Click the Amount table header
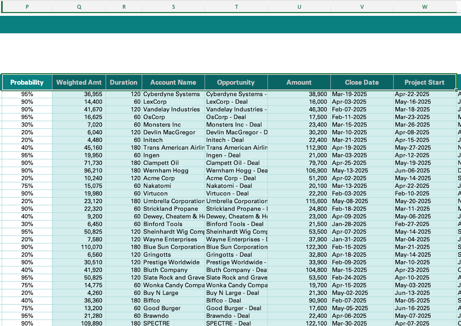 pyautogui.click(x=299, y=82)
